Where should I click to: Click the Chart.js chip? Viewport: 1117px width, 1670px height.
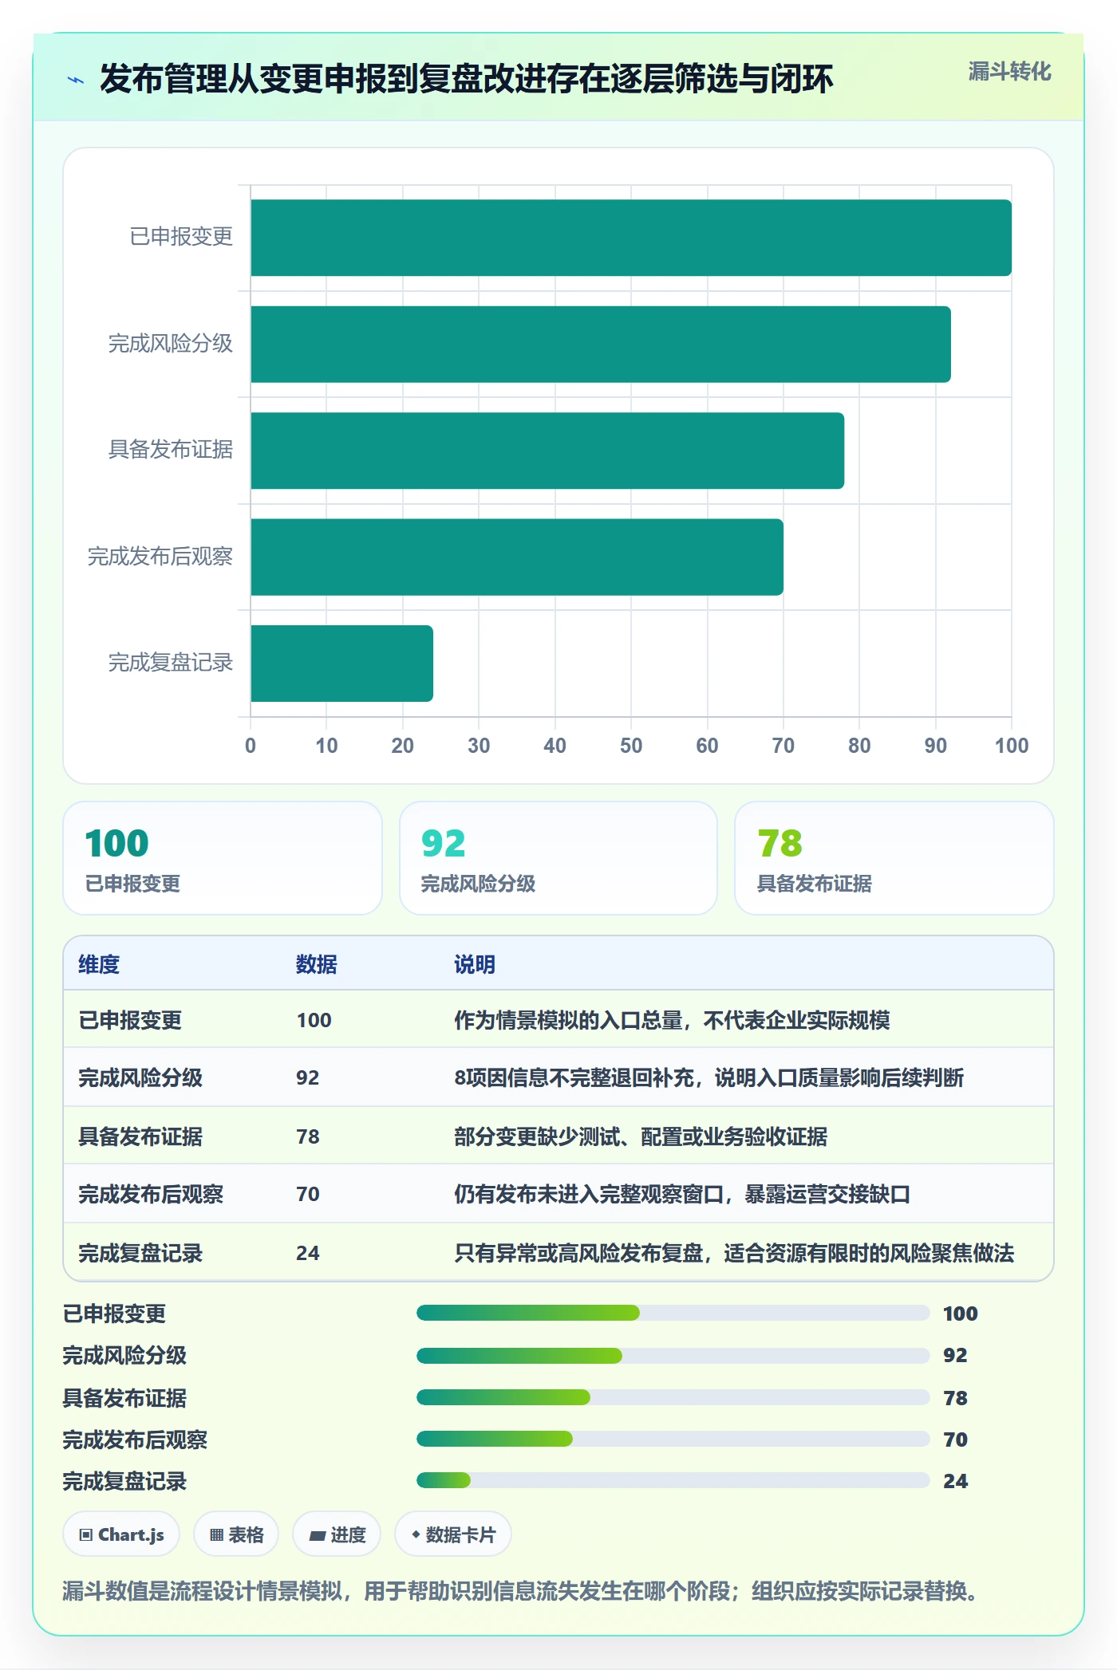click(121, 1534)
